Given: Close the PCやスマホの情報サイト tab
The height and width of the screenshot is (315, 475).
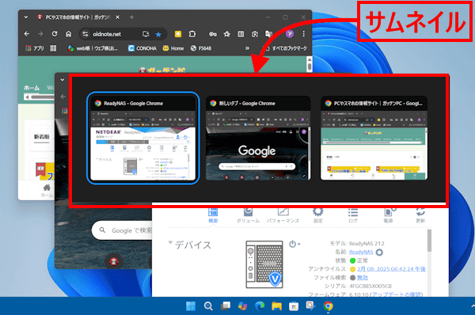Looking at the screenshot, I should click(x=117, y=17).
